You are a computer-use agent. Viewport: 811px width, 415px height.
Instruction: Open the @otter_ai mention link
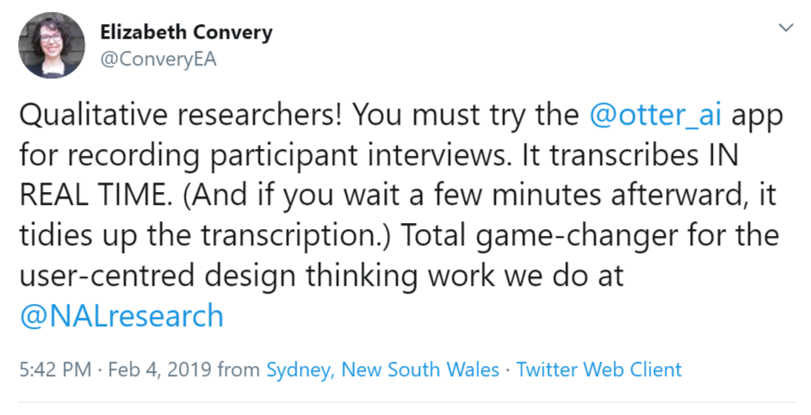pyautogui.click(x=655, y=115)
